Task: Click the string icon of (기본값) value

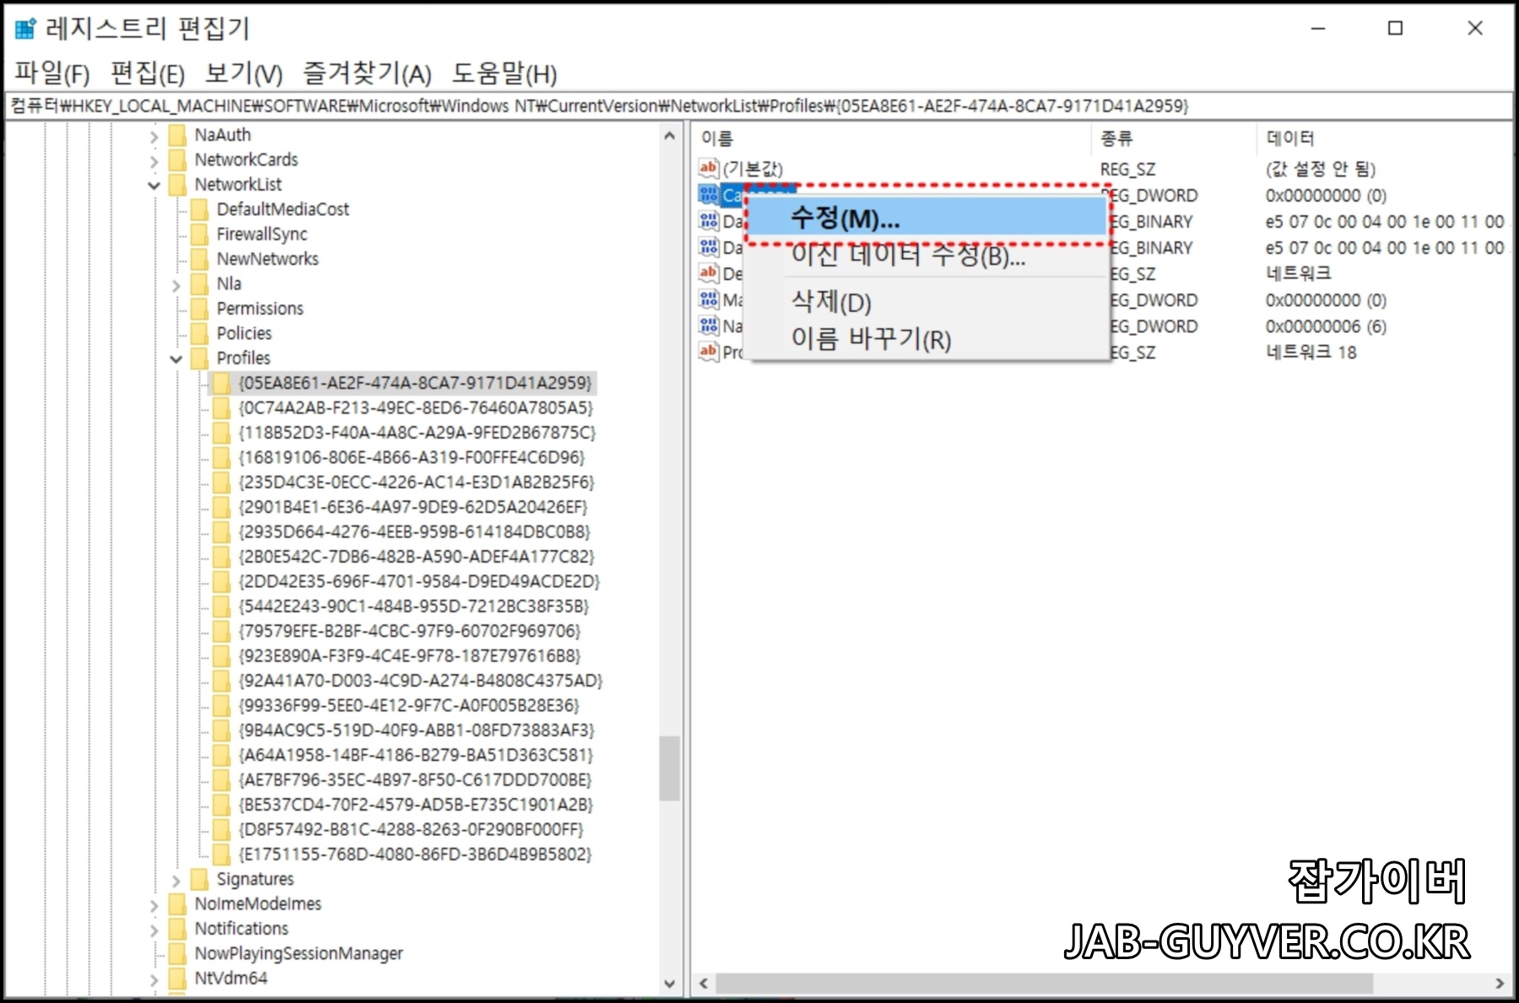Action: (709, 168)
